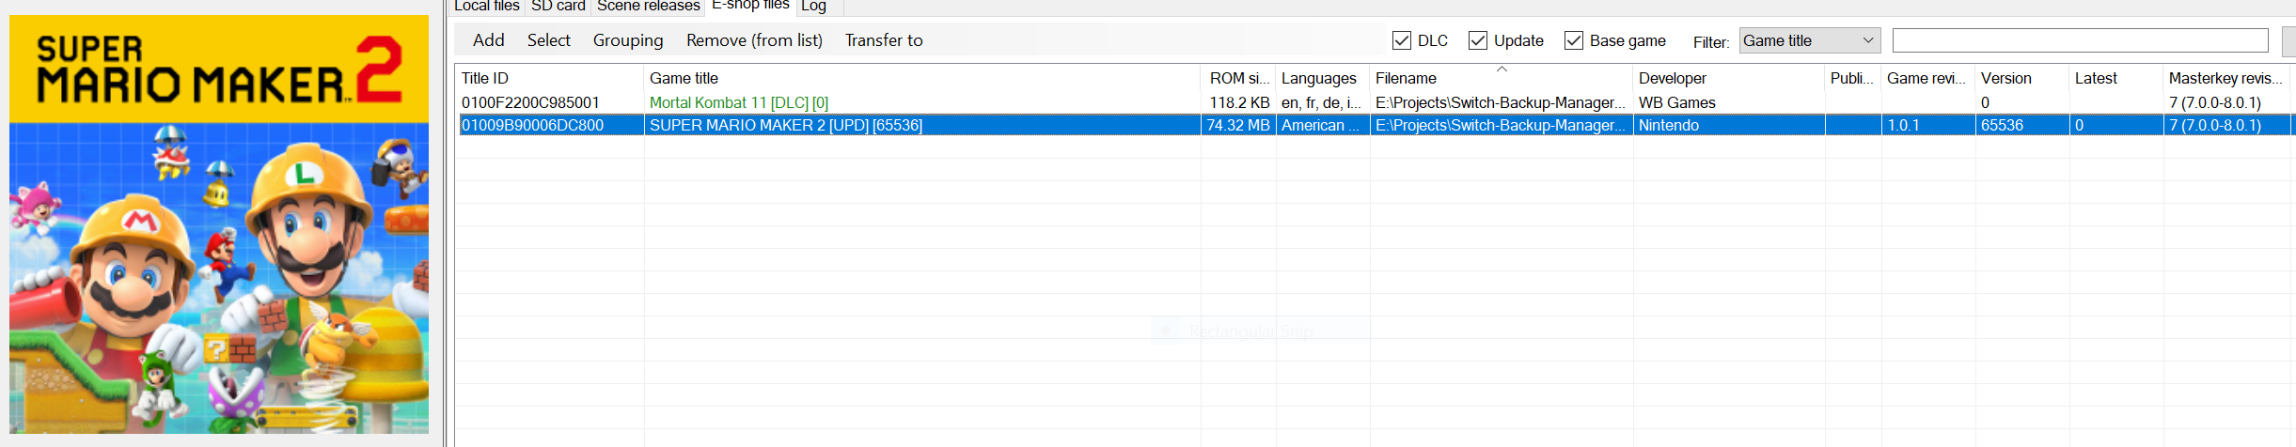Sort by Filename column header

pyautogui.click(x=1502, y=78)
